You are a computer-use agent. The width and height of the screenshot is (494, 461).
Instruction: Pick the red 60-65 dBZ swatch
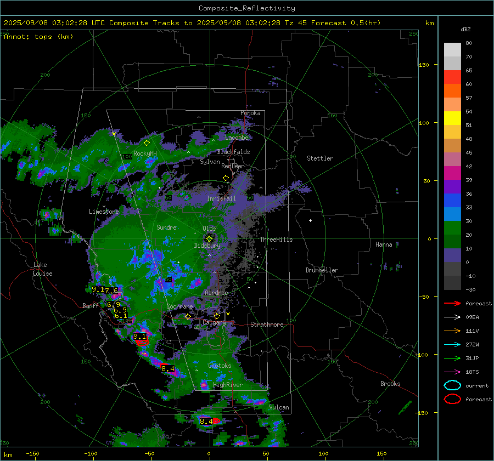[x=452, y=77]
